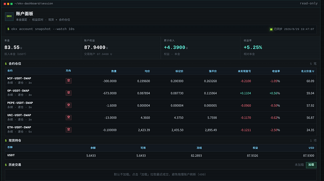
Task: Click the short badge for ETH-USDT-SWAP
Action: 69,129
